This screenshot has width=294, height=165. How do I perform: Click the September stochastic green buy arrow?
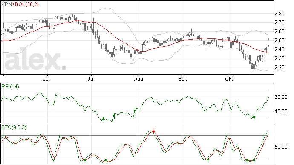[x=208, y=161]
